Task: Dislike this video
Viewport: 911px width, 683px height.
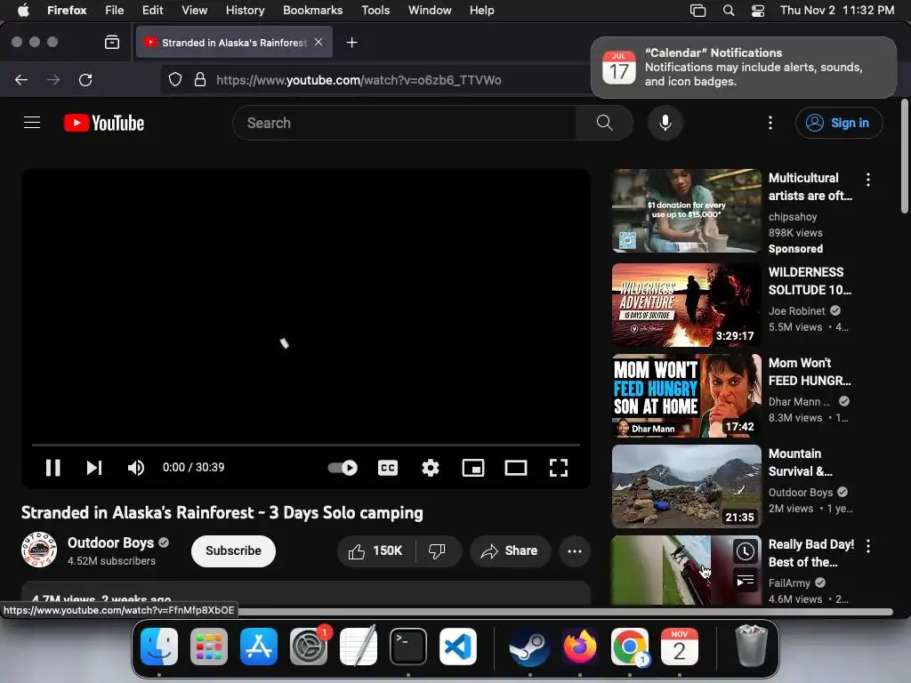Action: 438,550
